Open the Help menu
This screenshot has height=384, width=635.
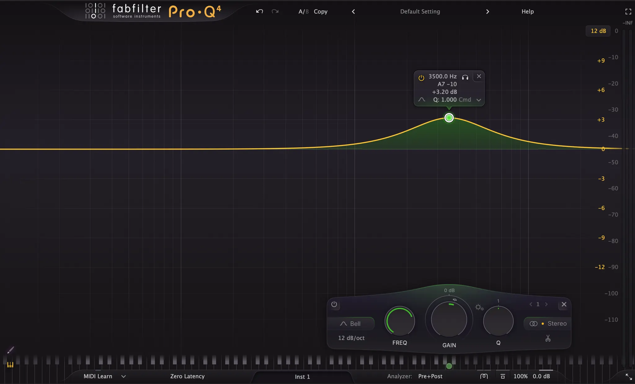[527, 11]
